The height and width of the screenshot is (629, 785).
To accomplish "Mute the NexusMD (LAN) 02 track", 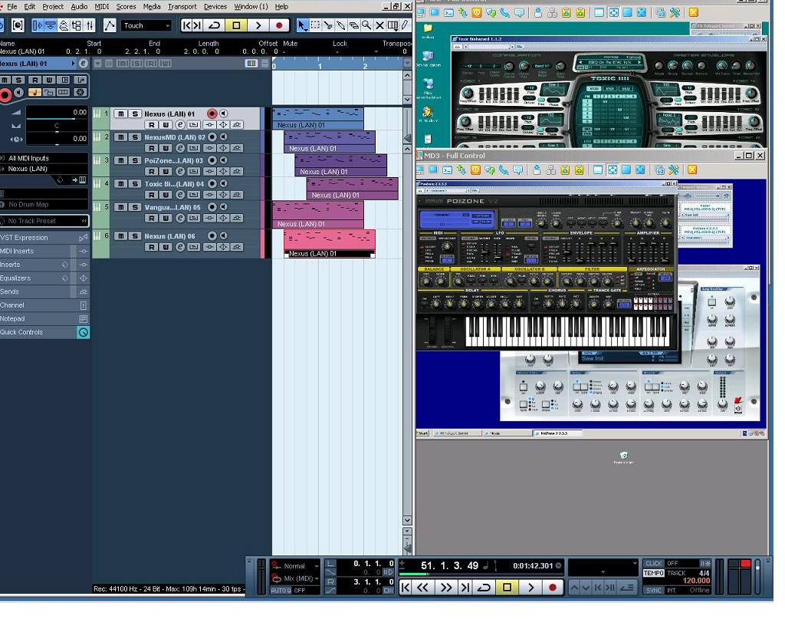I will 120,137.
